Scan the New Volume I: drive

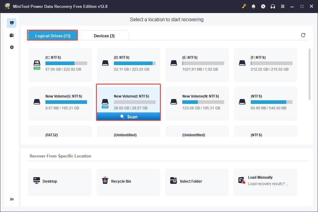[128, 116]
